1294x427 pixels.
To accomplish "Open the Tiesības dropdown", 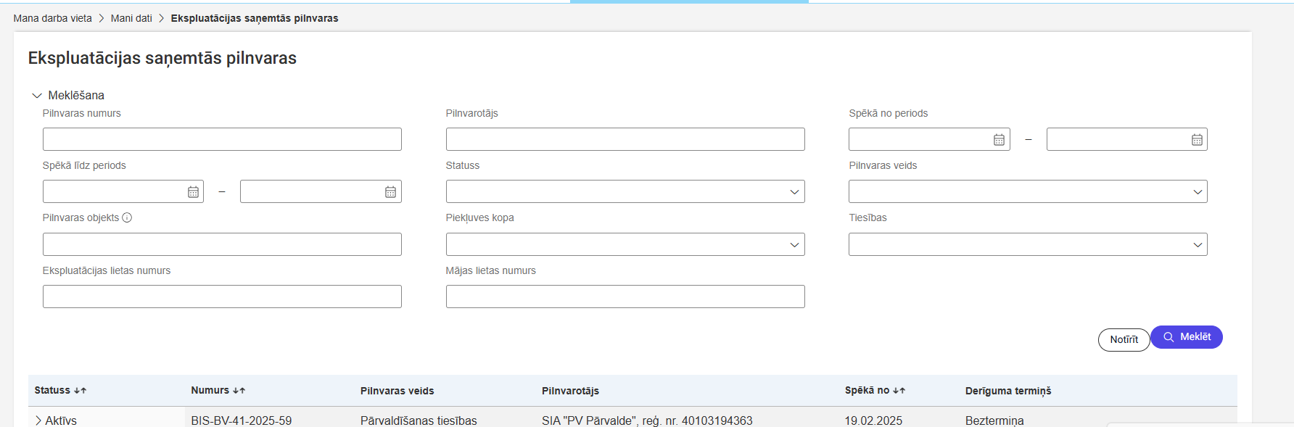I will pyautogui.click(x=1027, y=244).
